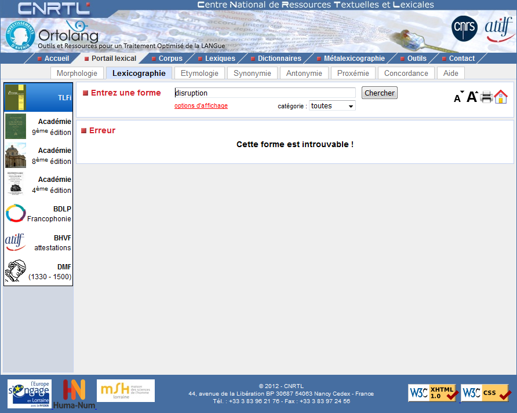517x413 pixels.
Task: Click the Chercher search button
Action: coord(380,93)
